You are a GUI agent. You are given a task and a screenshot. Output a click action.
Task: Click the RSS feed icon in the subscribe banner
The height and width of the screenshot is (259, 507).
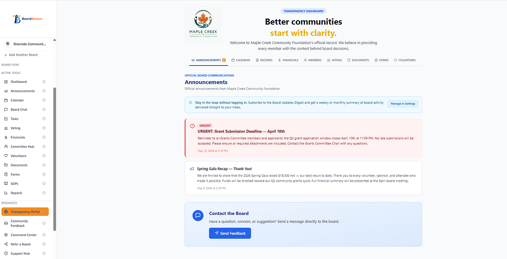coord(191,102)
